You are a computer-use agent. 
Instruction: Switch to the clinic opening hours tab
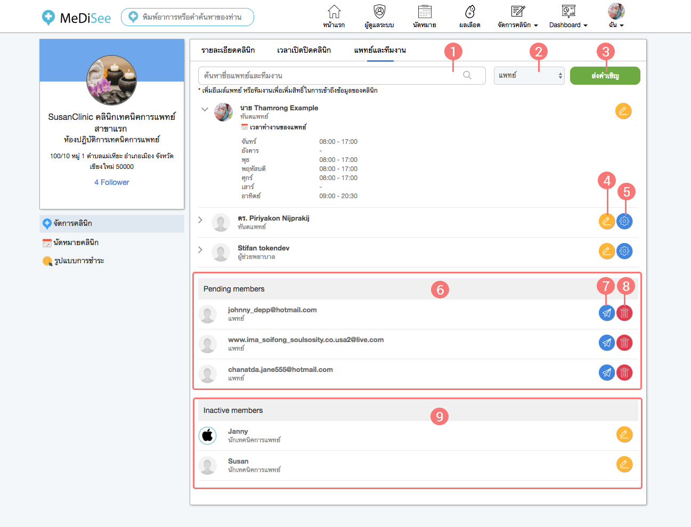pos(304,50)
